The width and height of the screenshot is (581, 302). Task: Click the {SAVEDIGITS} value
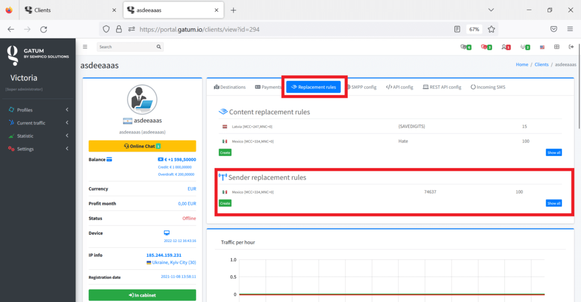[x=412, y=126]
